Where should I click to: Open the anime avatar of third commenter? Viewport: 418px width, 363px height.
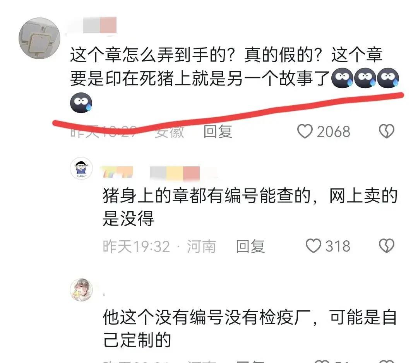[x=81, y=290]
